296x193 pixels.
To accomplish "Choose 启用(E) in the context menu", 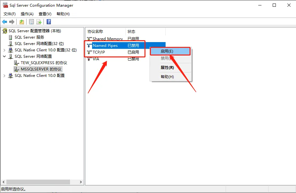I will click(170, 51).
